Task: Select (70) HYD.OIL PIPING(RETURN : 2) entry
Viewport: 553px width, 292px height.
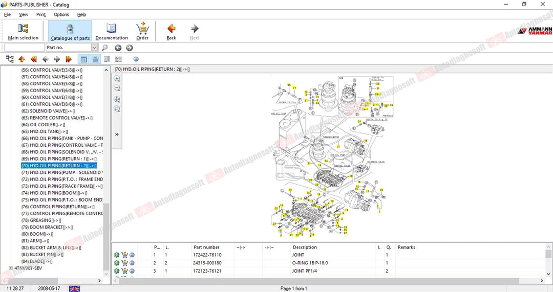Action: pyautogui.click(x=59, y=166)
